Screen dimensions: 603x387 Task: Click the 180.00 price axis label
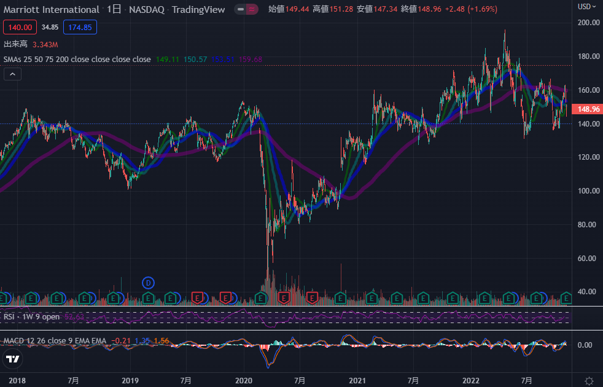[589, 56]
